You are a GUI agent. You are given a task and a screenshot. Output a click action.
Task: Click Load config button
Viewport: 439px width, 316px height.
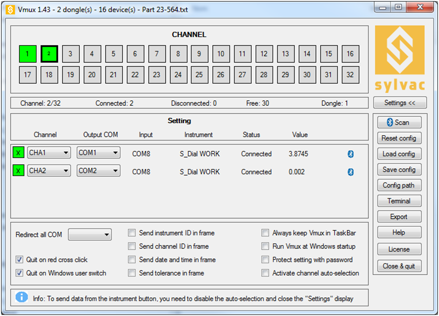tap(399, 154)
